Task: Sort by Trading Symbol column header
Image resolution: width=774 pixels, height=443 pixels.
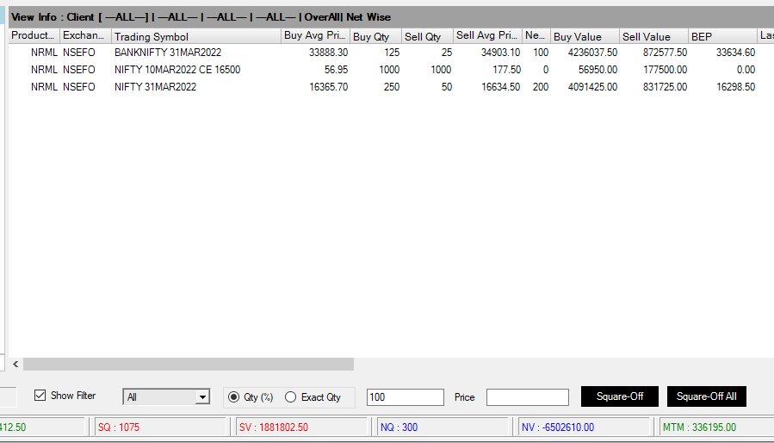Action: pos(196,36)
